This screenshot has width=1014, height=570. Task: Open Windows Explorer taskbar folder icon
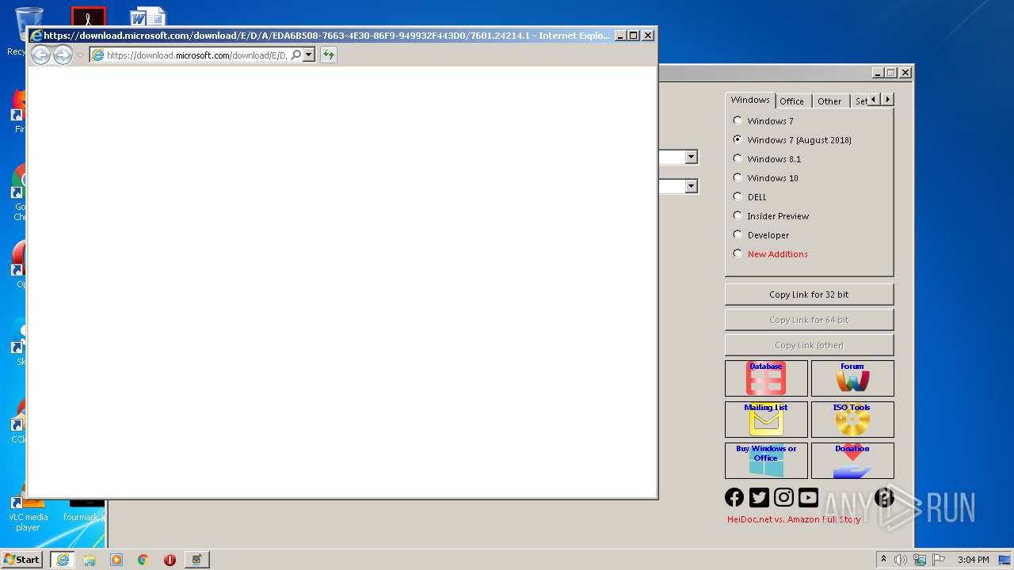coord(90,560)
